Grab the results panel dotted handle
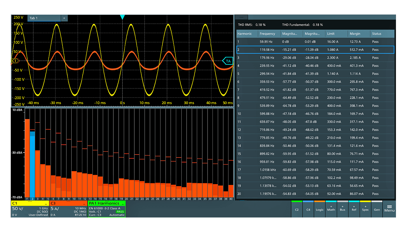This screenshot has height=232, width=407. [x=242, y=17]
